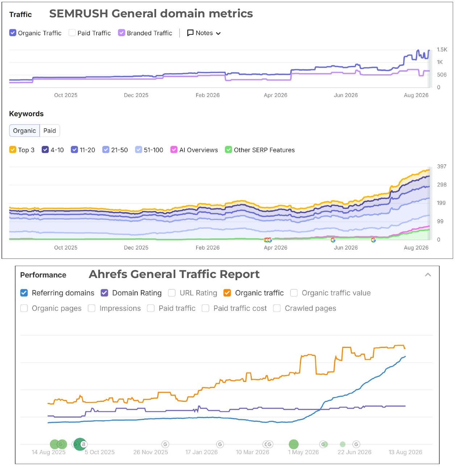The image size is (456, 467).
Task: Click the small light-green dot before 22 Jun 2026
Action: 343,444
